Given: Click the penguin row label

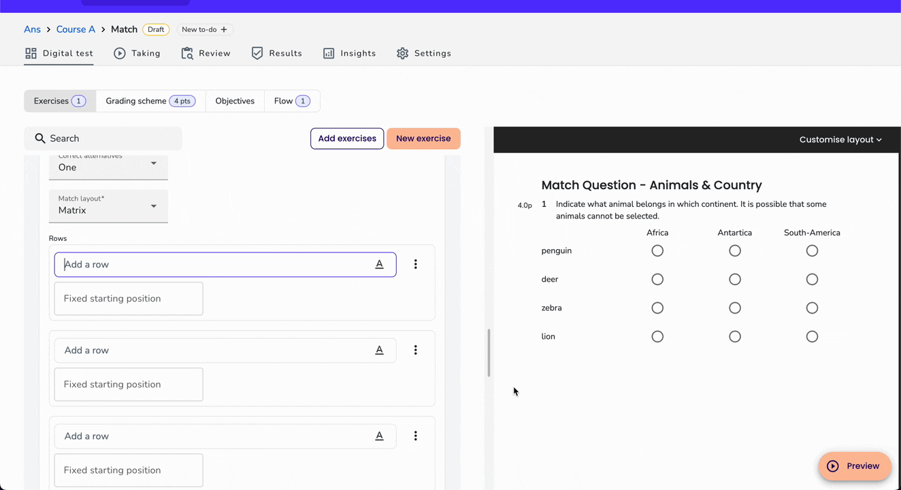Looking at the screenshot, I should (x=557, y=250).
